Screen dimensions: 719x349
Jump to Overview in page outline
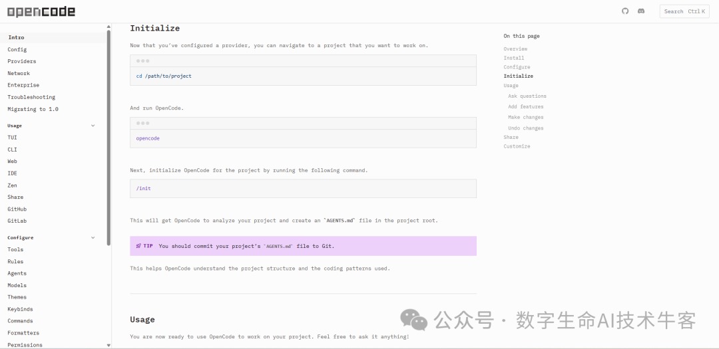515,49
